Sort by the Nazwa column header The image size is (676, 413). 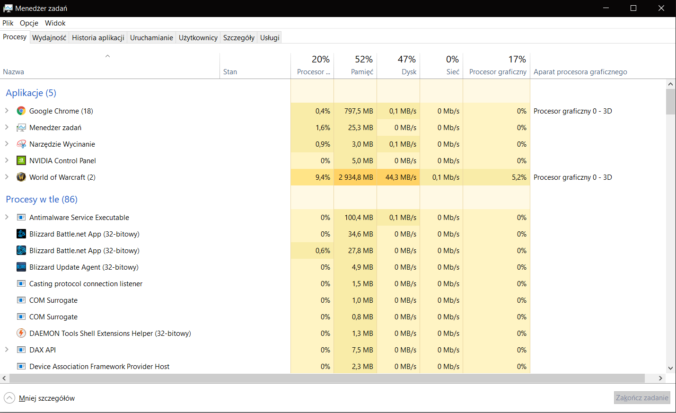110,65
